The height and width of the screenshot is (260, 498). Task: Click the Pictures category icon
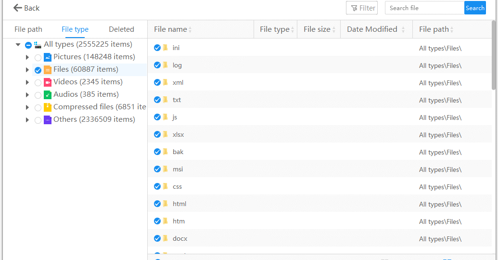[x=48, y=57]
